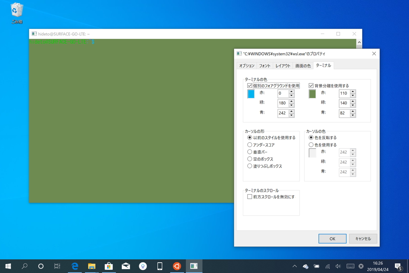Increase background blue value 82
The image size is (409, 273).
(353, 111)
